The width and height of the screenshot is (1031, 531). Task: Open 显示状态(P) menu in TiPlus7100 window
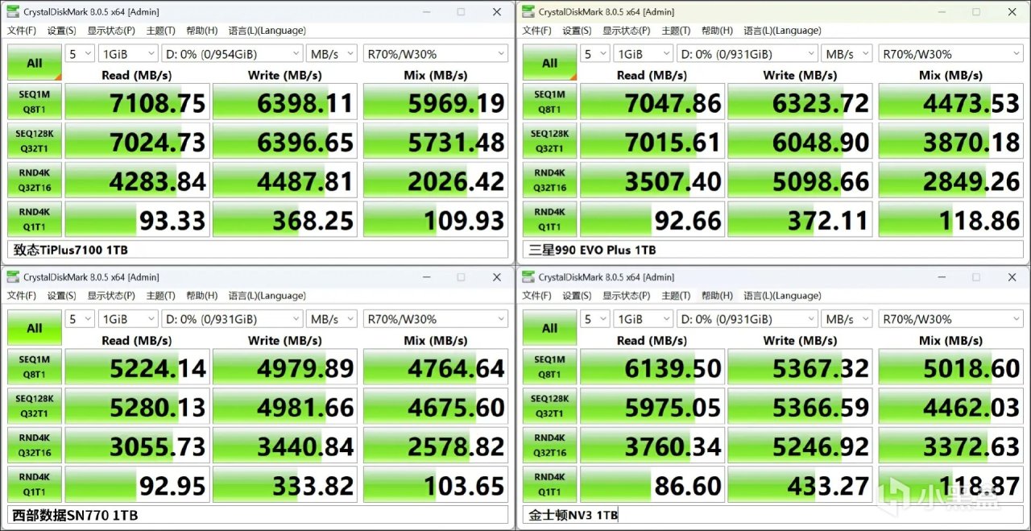(111, 31)
